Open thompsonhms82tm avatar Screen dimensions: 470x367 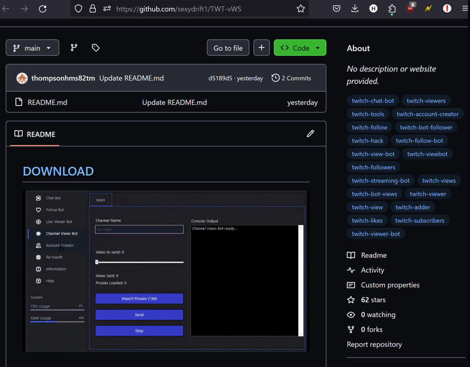(x=22, y=78)
